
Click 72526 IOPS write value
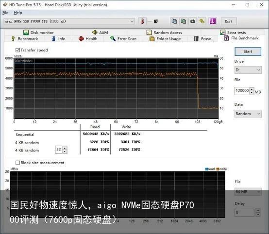pos(129,150)
